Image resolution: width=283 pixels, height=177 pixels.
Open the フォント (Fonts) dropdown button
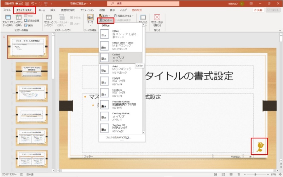click(x=106, y=20)
